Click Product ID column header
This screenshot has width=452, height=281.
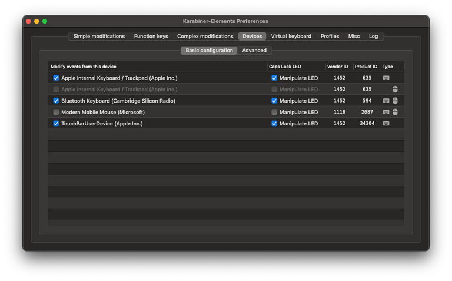coord(367,67)
